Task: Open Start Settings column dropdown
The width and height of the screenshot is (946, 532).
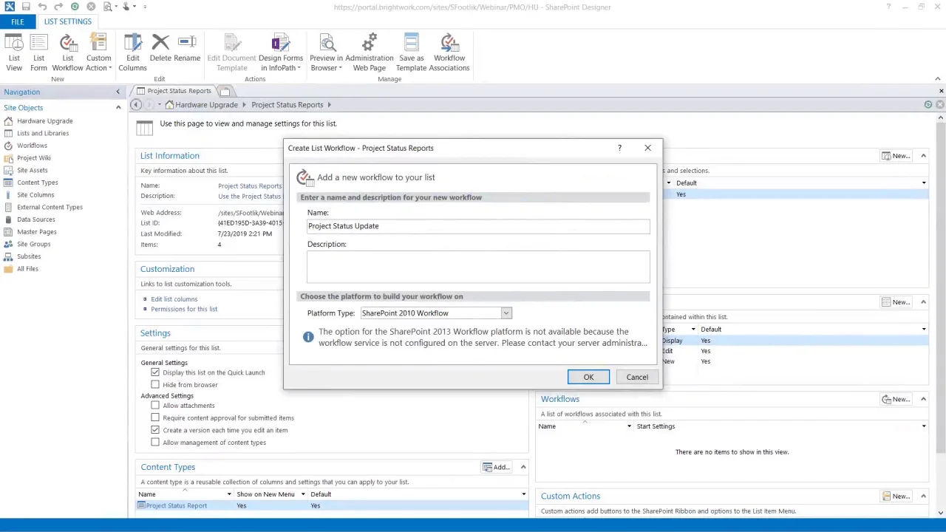Action: 924,426
